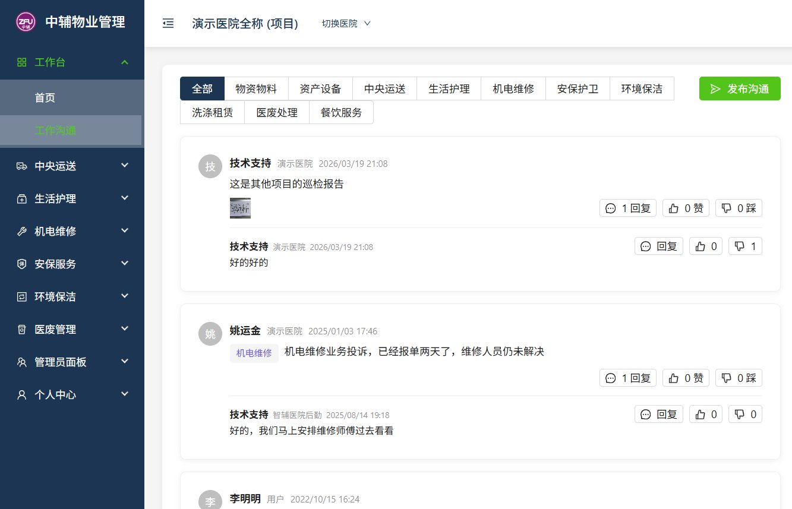Dislike the 巡检报告 post via 0 踩
Image resolution: width=792 pixels, height=509 pixels.
point(739,208)
